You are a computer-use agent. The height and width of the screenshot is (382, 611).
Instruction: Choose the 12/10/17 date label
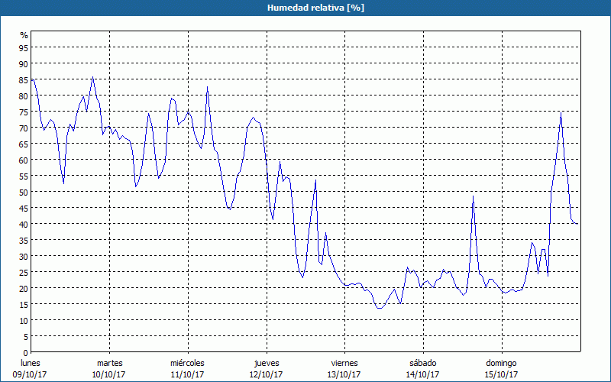(266, 374)
